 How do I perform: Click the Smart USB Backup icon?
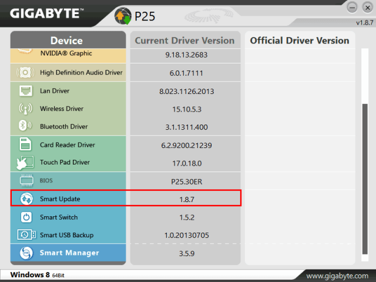coord(26,235)
